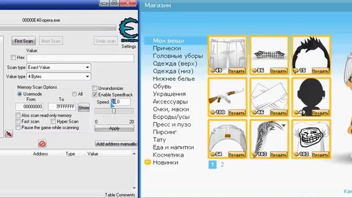Viewport: 352px width, 198px height.
Task: Click the Address column header
Action: coord(40,154)
